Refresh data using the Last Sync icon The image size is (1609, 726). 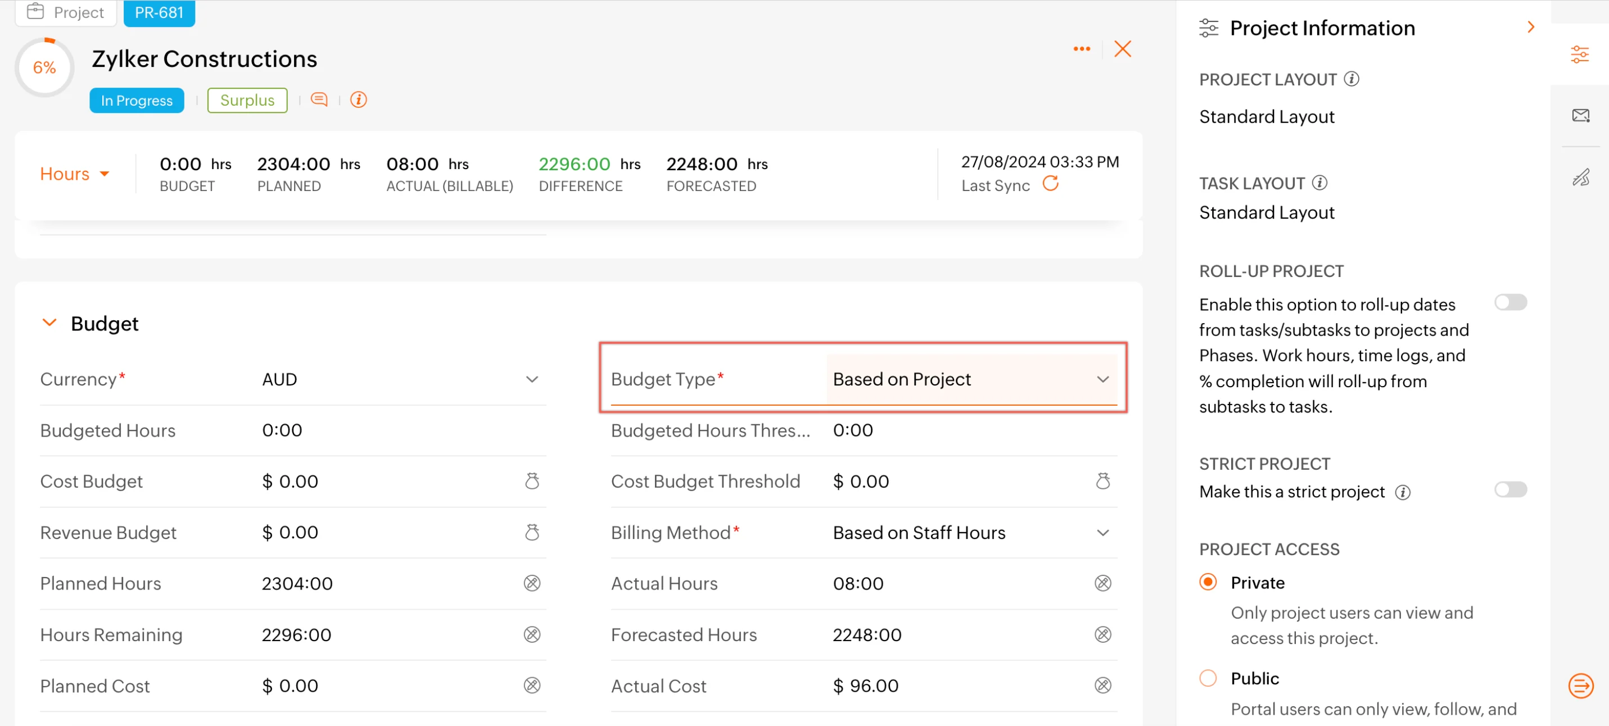tap(1051, 184)
